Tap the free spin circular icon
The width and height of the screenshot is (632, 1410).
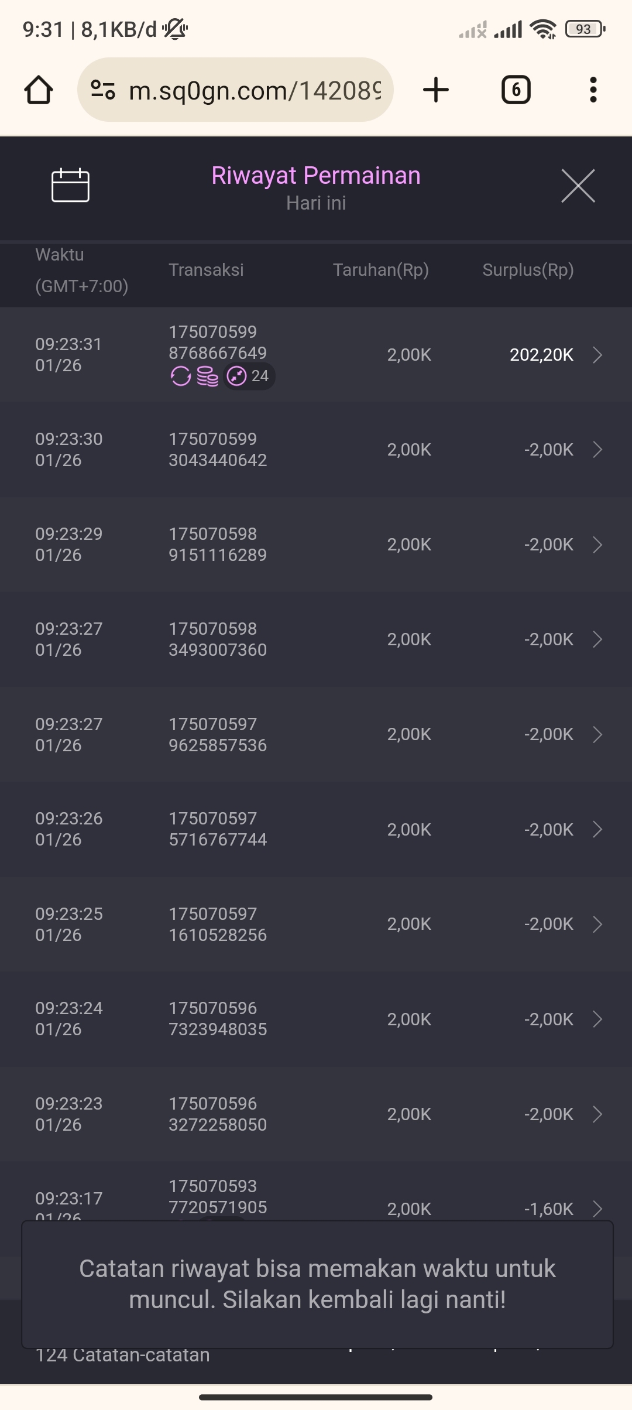(180, 377)
